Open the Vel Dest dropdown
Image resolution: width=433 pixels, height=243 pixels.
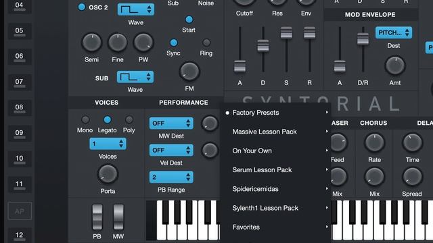[x=171, y=150]
